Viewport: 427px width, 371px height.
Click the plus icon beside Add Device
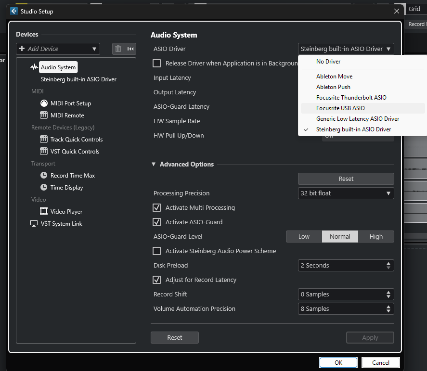click(22, 49)
